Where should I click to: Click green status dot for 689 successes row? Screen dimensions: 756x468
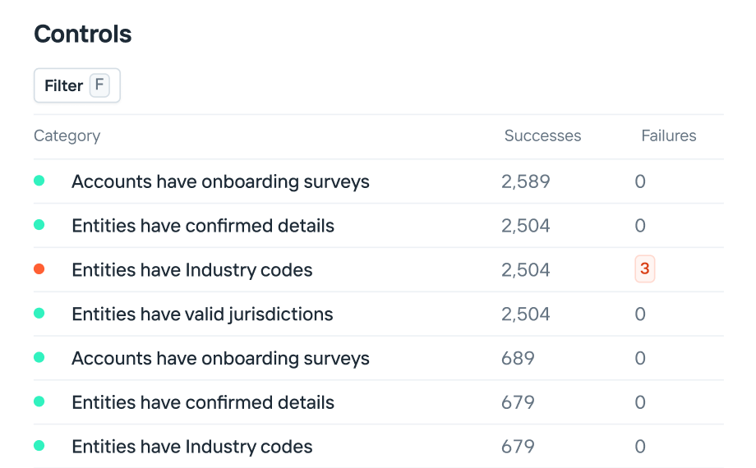[x=39, y=358]
